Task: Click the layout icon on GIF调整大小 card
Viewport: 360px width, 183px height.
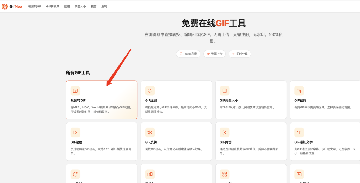Action: click(x=225, y=91)
